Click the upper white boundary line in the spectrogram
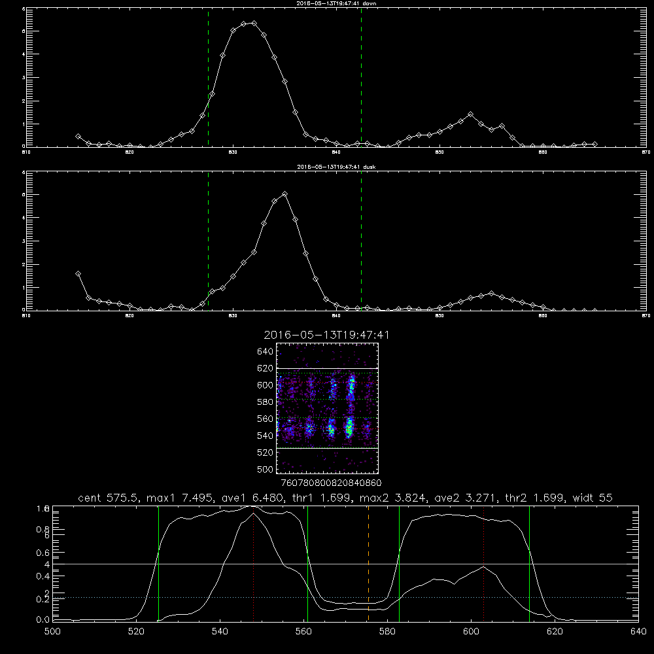Screen dimensions: 654x654 pyautogui.click(x=328, y=368)
